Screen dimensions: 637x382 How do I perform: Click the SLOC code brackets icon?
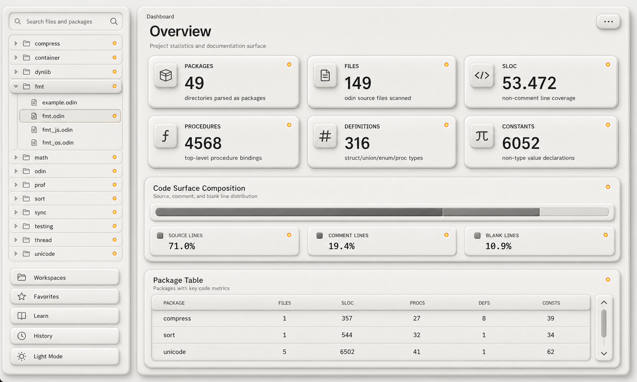pos(482,75)
